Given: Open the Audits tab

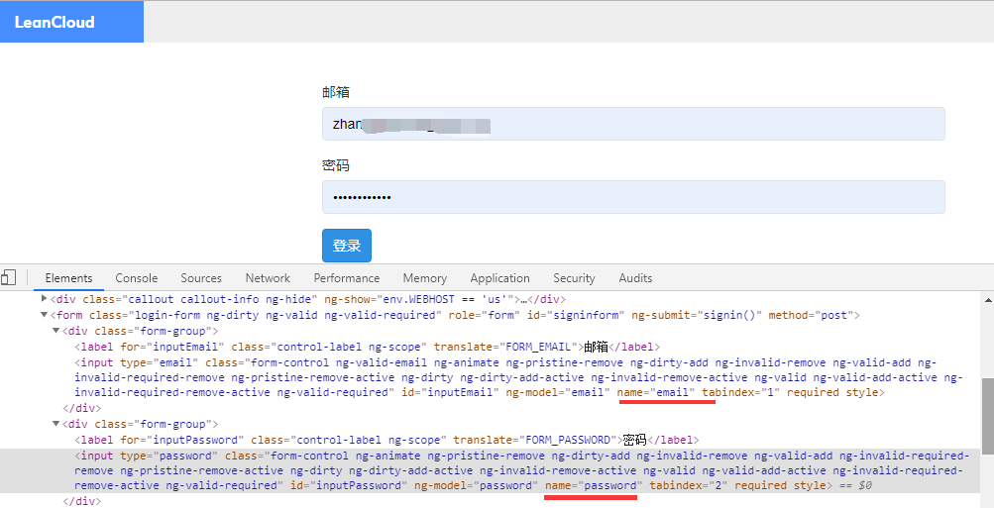Looking at the screenshot, I should coord(635,278).
